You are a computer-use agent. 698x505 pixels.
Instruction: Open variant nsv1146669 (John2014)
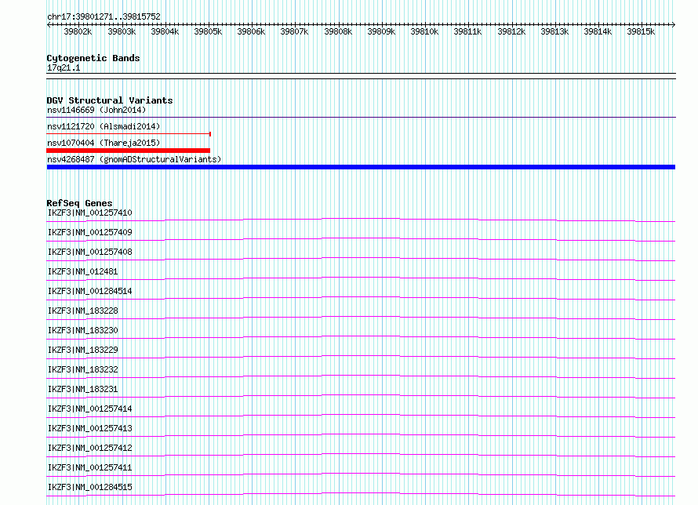(96, 110)
